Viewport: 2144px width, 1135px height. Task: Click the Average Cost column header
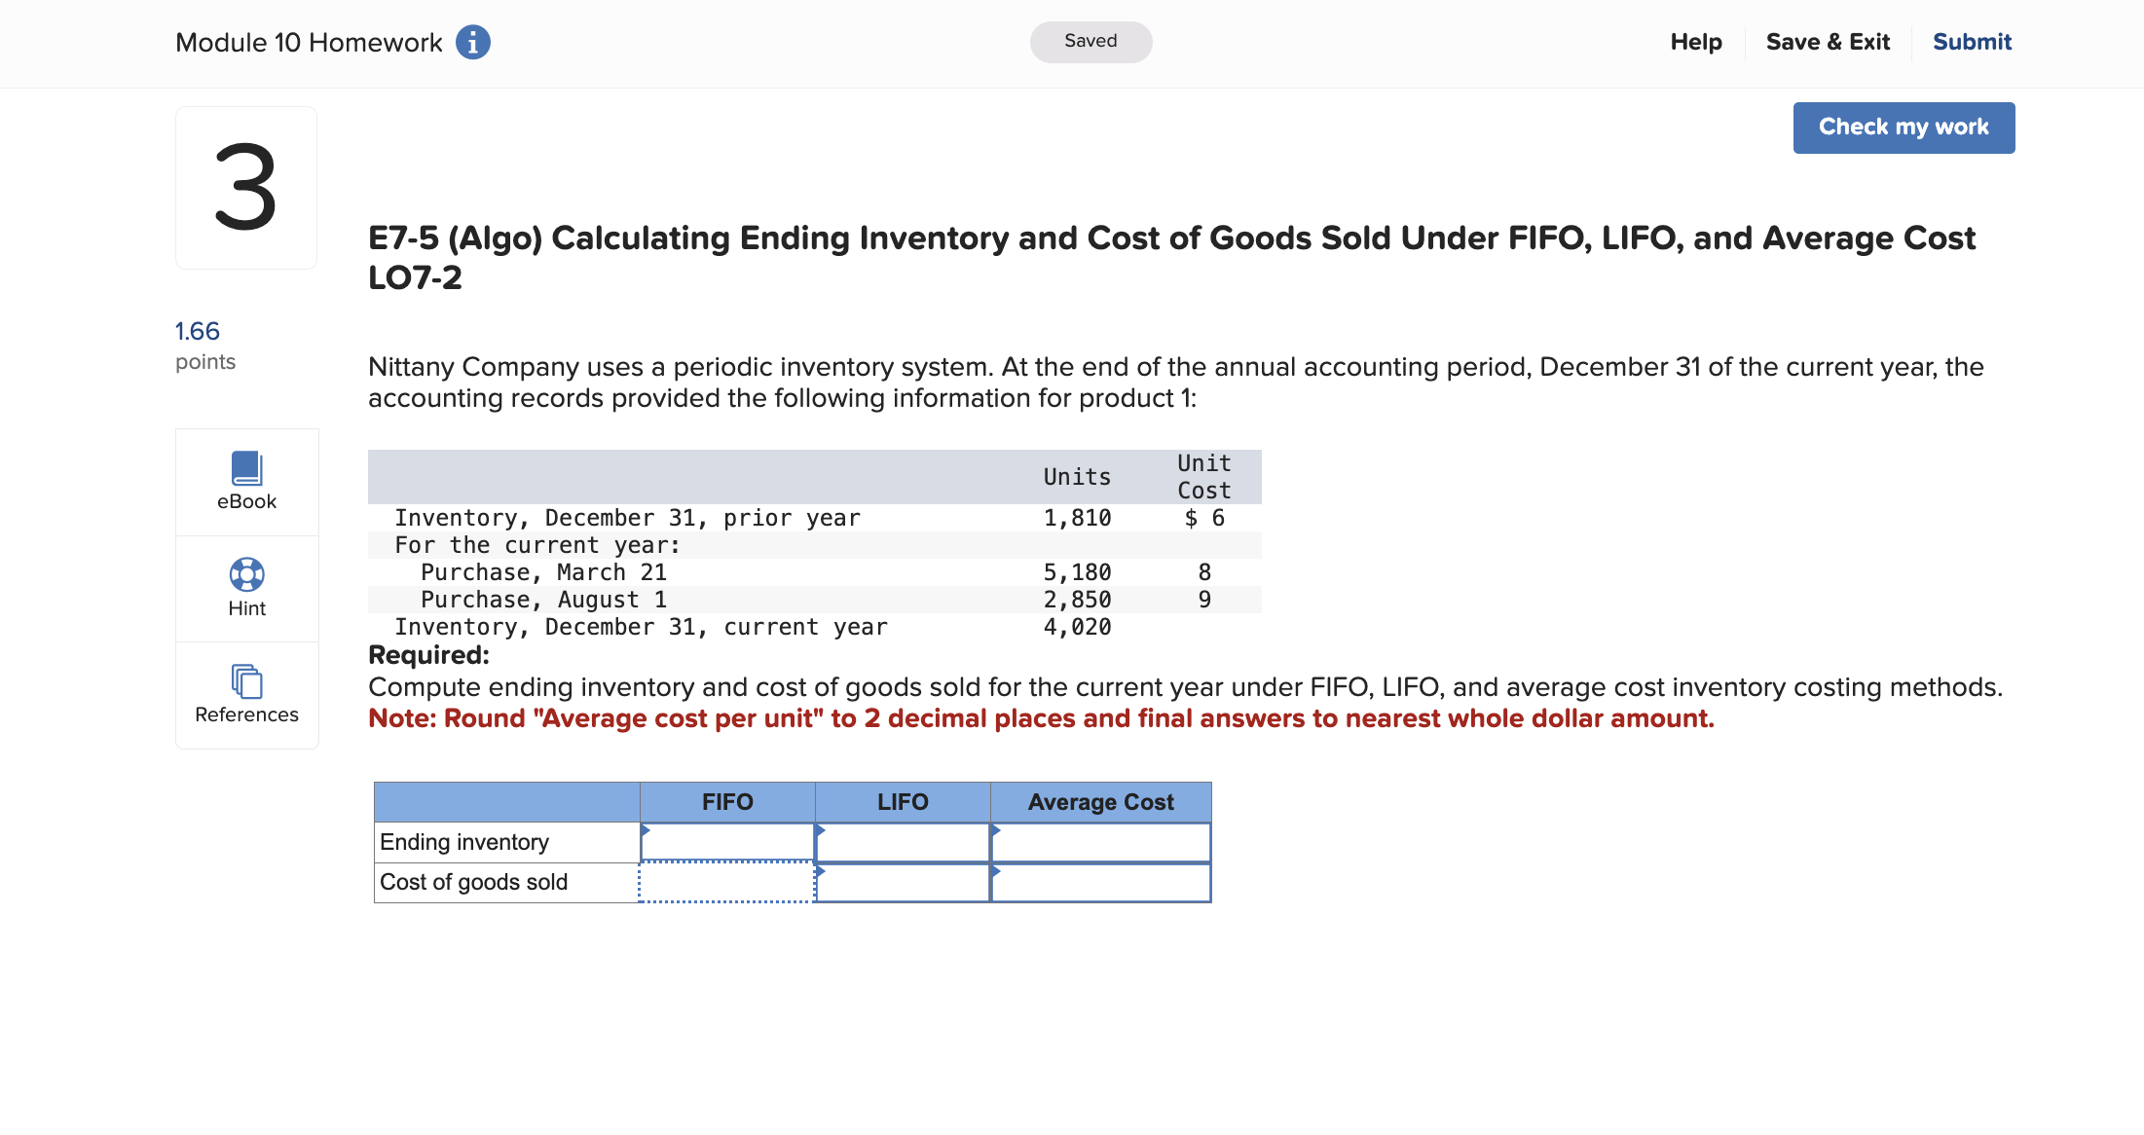click(x=1100, y=801)
